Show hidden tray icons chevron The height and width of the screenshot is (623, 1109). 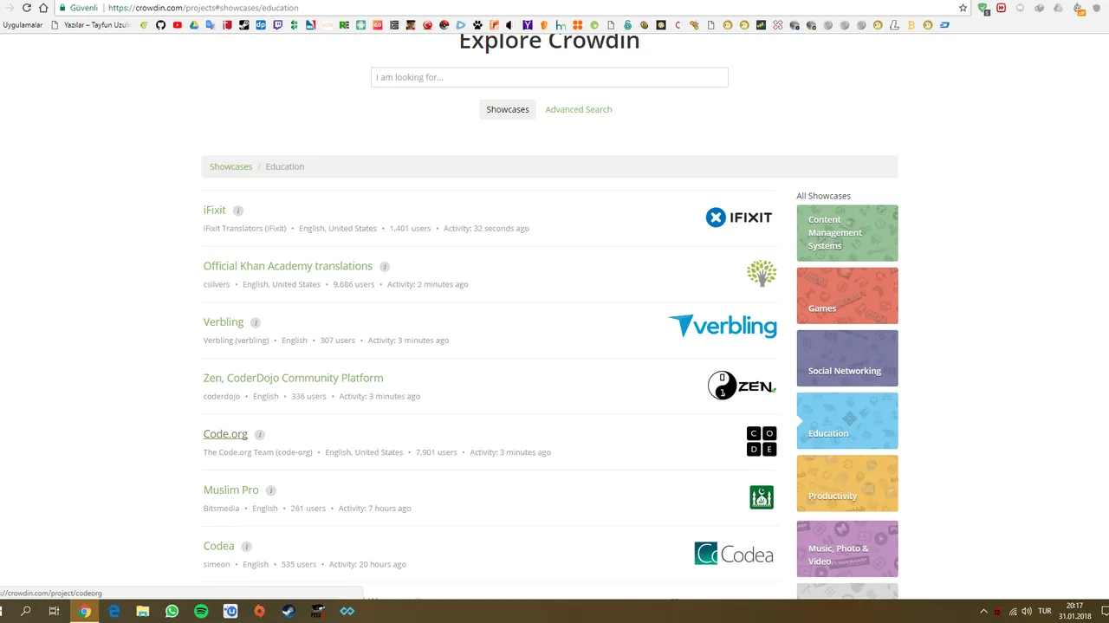click(983, 611)
